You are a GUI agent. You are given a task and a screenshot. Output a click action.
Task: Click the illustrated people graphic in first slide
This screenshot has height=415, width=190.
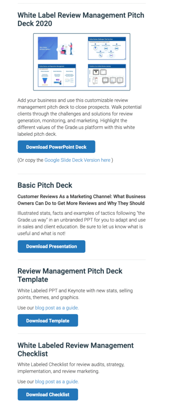pos(66,49)
